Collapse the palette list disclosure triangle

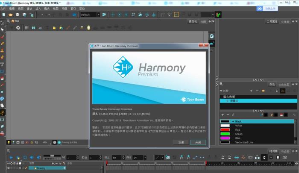coord(221,91)
